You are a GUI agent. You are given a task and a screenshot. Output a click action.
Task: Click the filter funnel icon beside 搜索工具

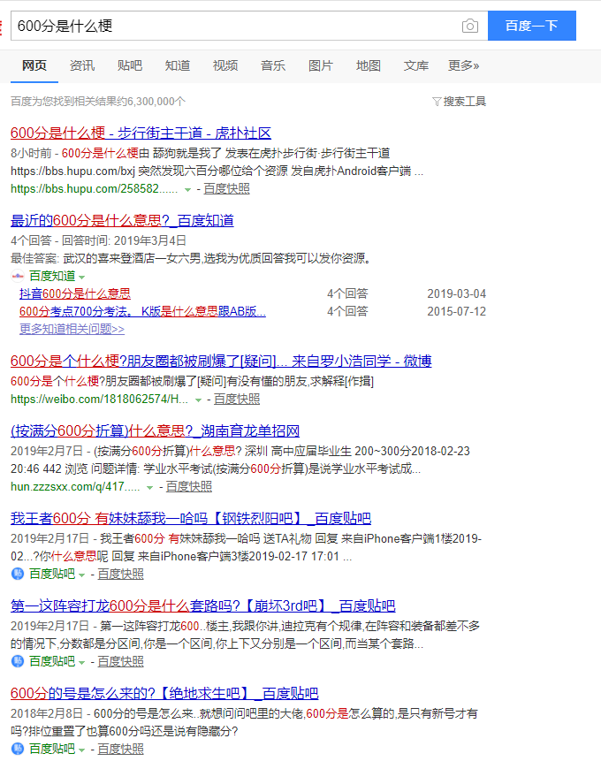437,102
